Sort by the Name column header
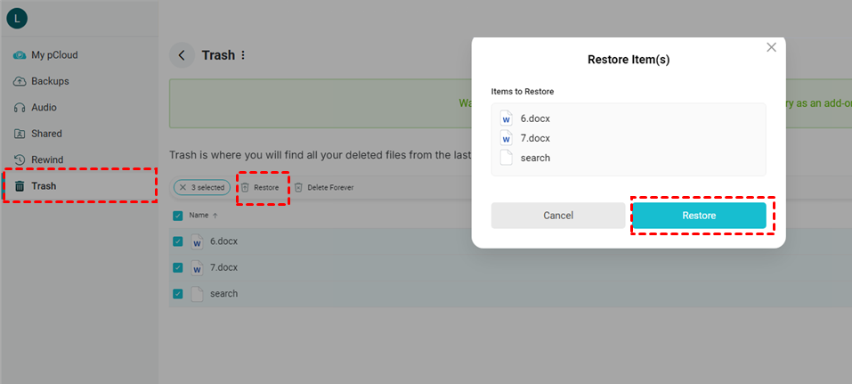Image resolution: width=852 pixels, height=384 pixels. 199,216
